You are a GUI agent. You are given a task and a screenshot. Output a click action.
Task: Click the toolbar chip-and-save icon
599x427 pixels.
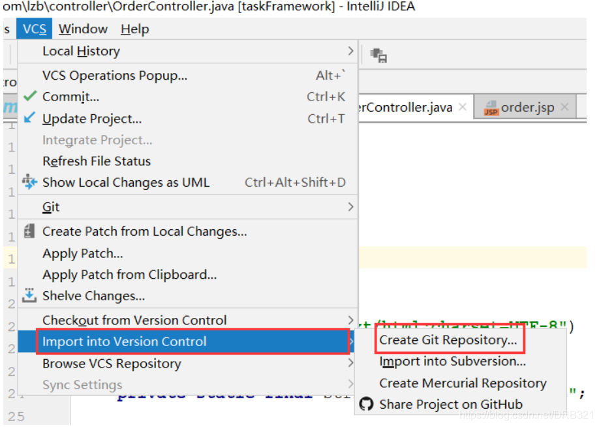coord(378,55)
